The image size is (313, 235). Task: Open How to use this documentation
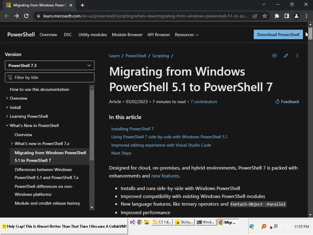(x=39, y=90)
